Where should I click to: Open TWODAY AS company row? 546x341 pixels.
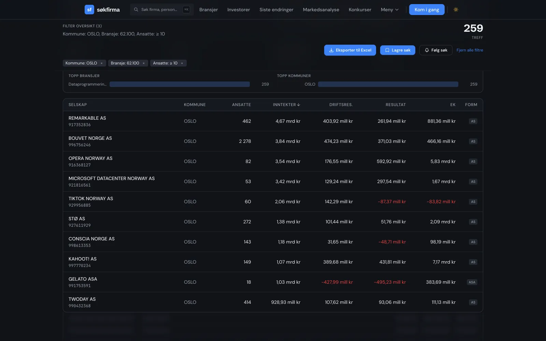pos(273,302)
